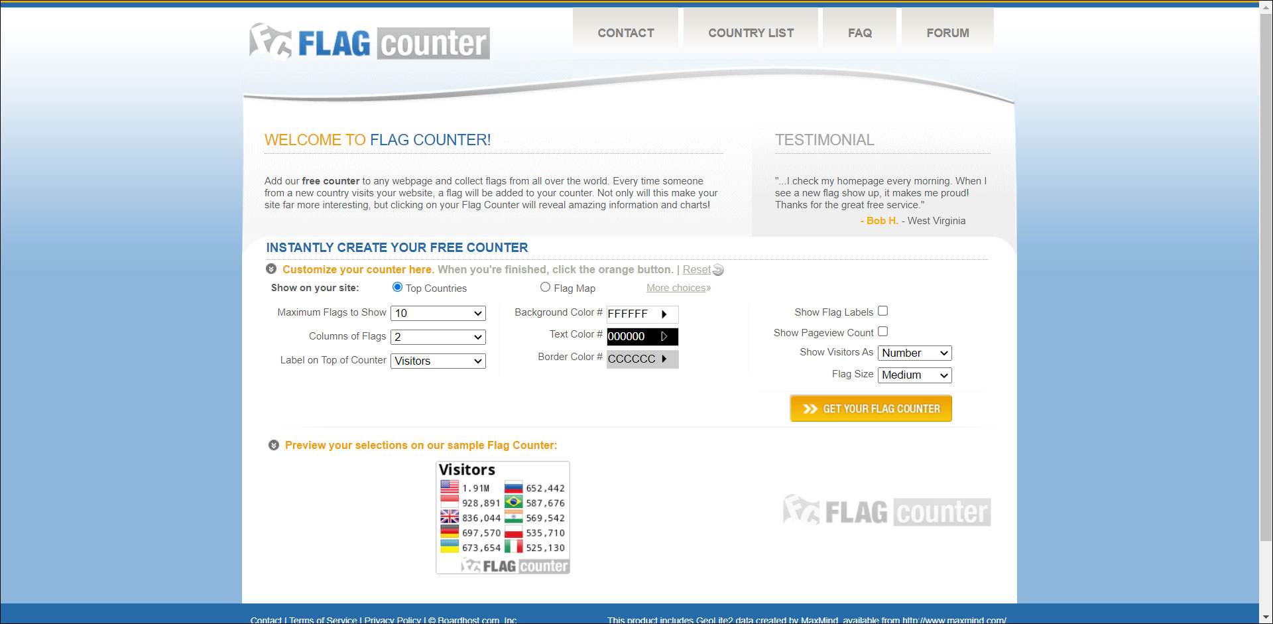This screenshot has width=1273, height=624.
Task: Select the Flag Map radio button
Action: point(545,287)
